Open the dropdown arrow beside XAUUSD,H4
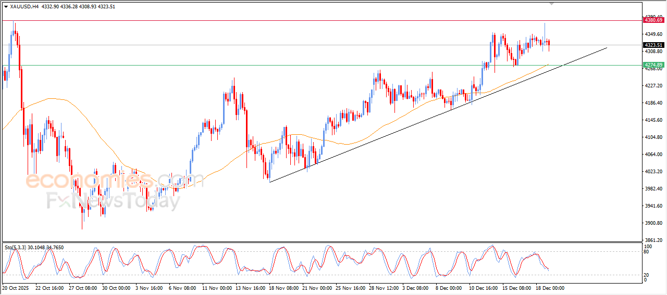Viewport: 667px width, 295px height. tap(6, 7)
